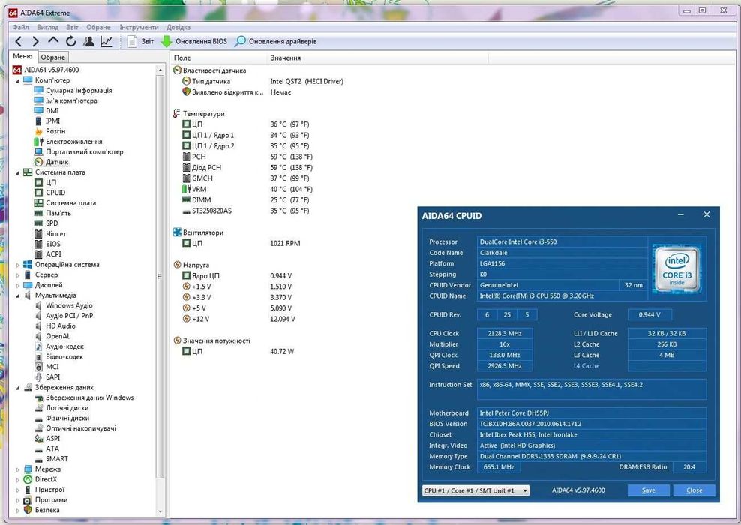
Task: Open the Інструменти menu
Action: [x=139, y=28]
